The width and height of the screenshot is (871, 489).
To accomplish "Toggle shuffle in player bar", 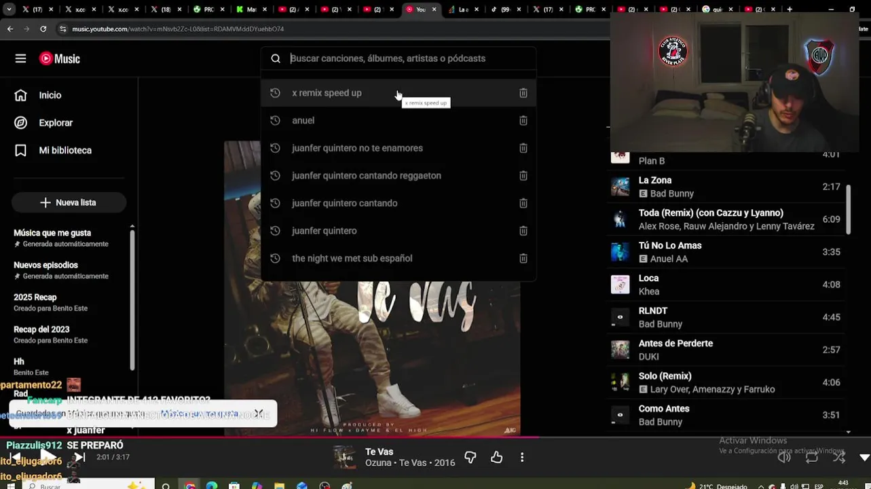I will pyautogui.click(x=839, y=457).
